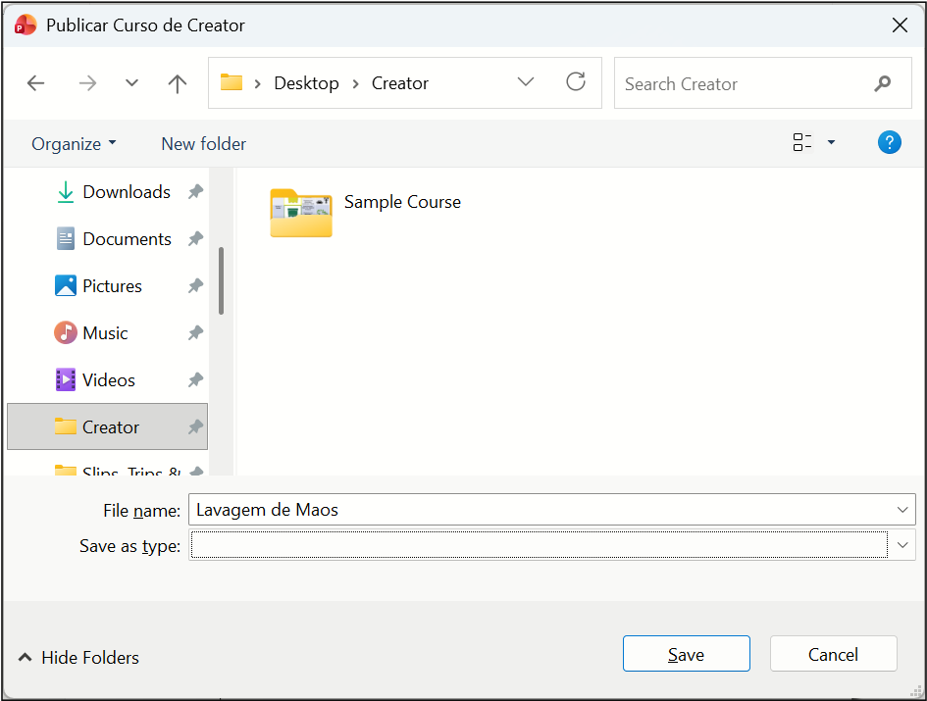Click the change view layout icon

click(802, 143)
